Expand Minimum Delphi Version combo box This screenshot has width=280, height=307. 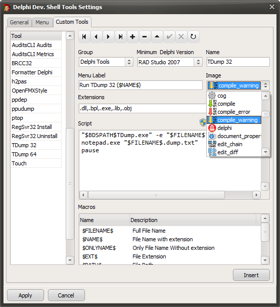(198, 62)
